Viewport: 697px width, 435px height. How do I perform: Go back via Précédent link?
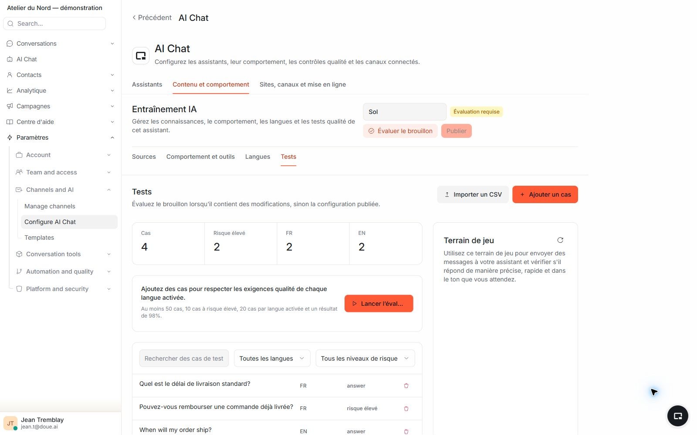click(152, 17)
